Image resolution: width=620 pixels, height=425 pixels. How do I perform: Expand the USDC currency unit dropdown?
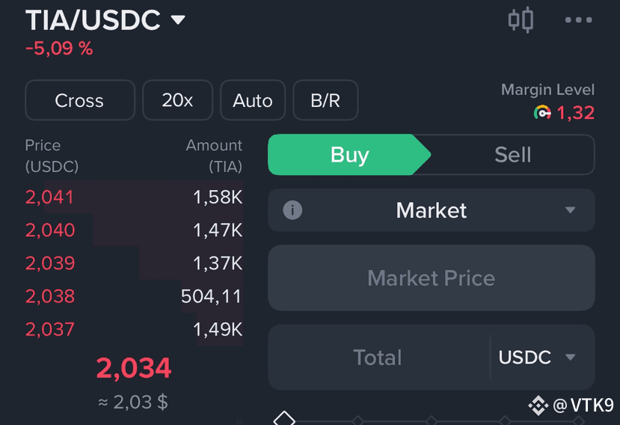536,358
